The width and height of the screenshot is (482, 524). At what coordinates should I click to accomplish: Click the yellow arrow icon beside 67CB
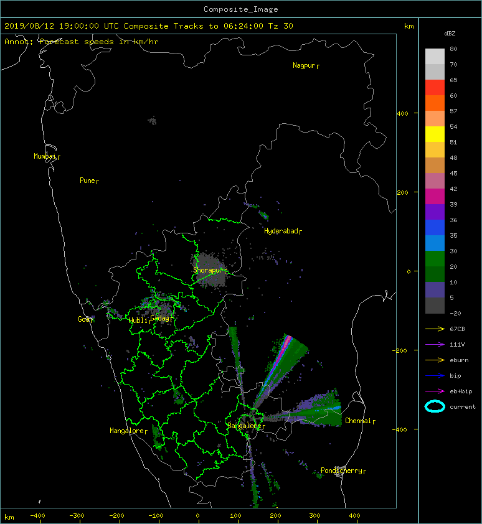435,329
